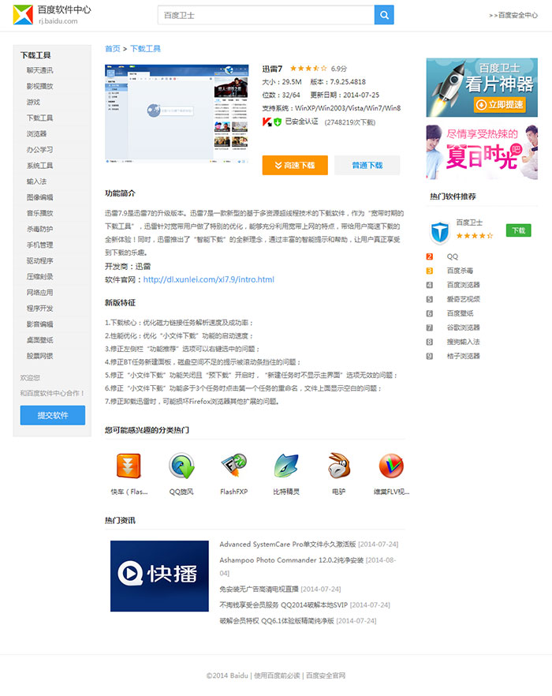Open 百度壁纸 in hot software list
Image resolution: width=552 pixels, height=696 pixels.
(460, 313)
